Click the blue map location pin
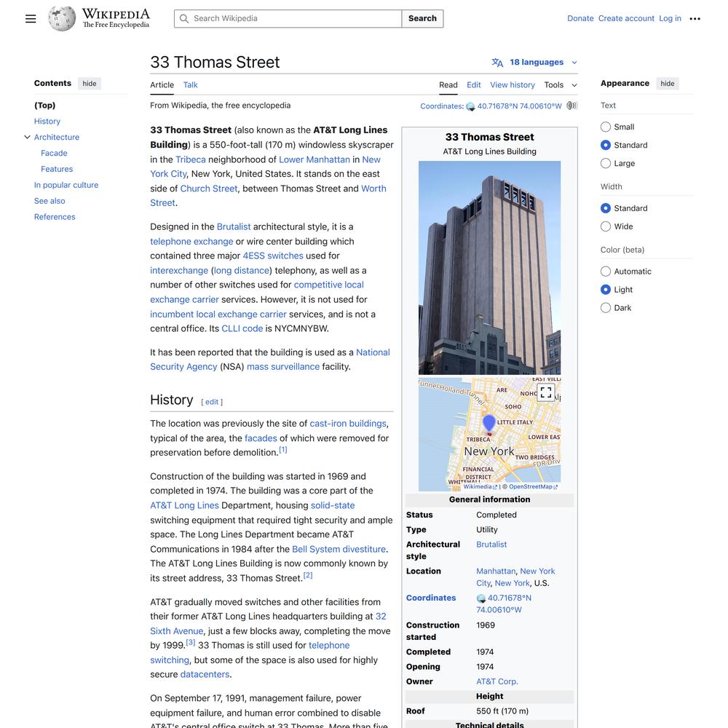The height and width of the screenshot is (728, 728). (489, 424)
